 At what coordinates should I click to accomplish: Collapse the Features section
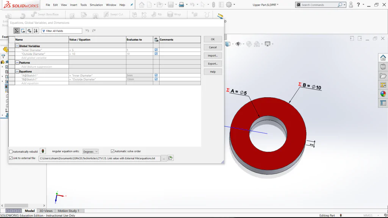pos(17,62)
